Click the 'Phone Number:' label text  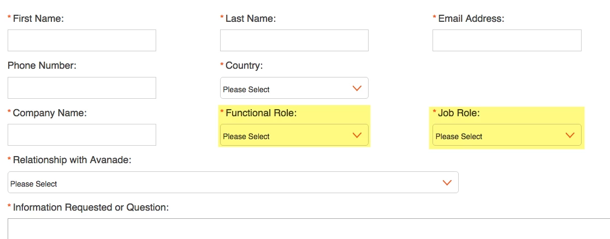[x=42, y=65]
